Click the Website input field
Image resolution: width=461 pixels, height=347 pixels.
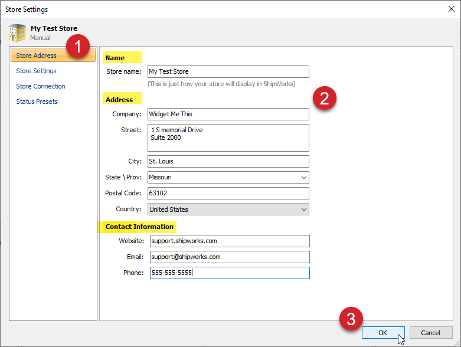230,241
